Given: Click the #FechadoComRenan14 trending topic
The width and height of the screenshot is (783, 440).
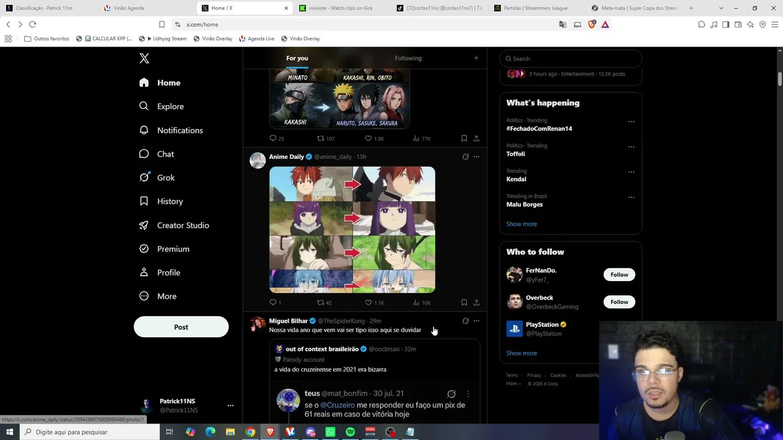Looking at the screenshot, I should [540, 129].
